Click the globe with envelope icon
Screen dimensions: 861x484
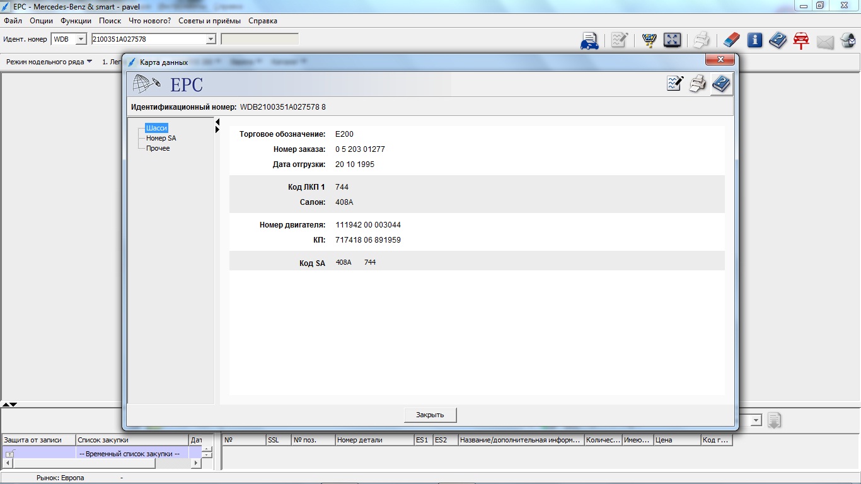pos(848,41)
